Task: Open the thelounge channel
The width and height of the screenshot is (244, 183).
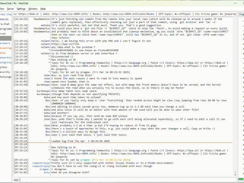Action: coord(6,76)
